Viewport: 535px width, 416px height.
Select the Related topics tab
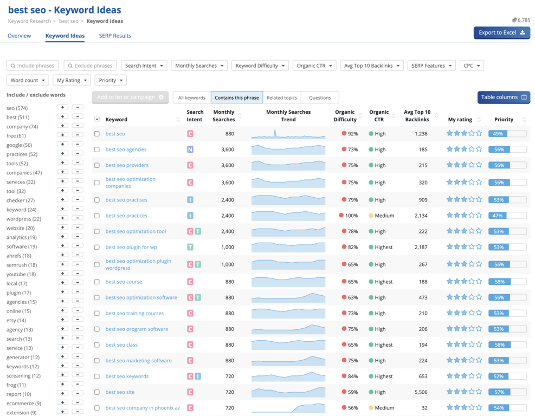pyautogui.click(x=282, y=97)
